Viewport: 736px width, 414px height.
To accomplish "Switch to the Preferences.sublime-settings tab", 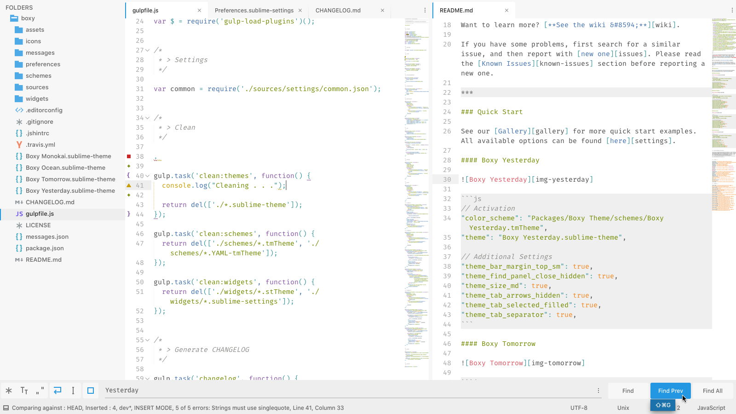I will (x=254, y=10).
